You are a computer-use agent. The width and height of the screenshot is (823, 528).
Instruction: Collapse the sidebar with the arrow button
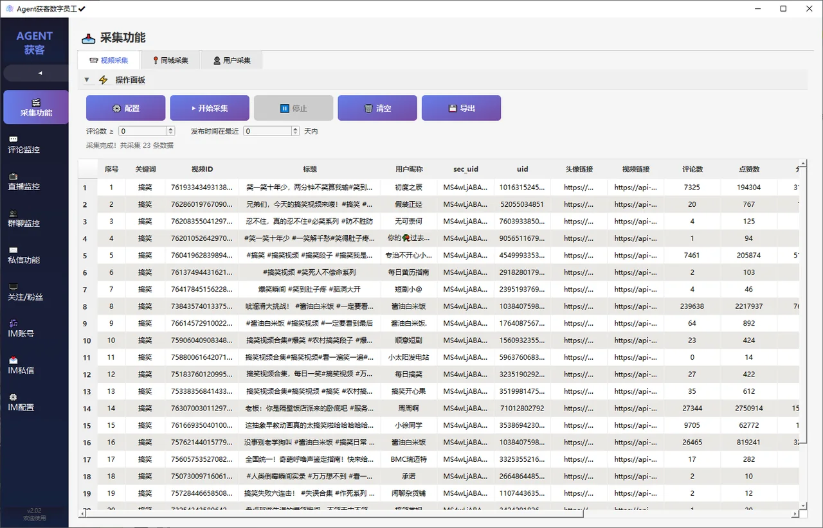(36, 73)
